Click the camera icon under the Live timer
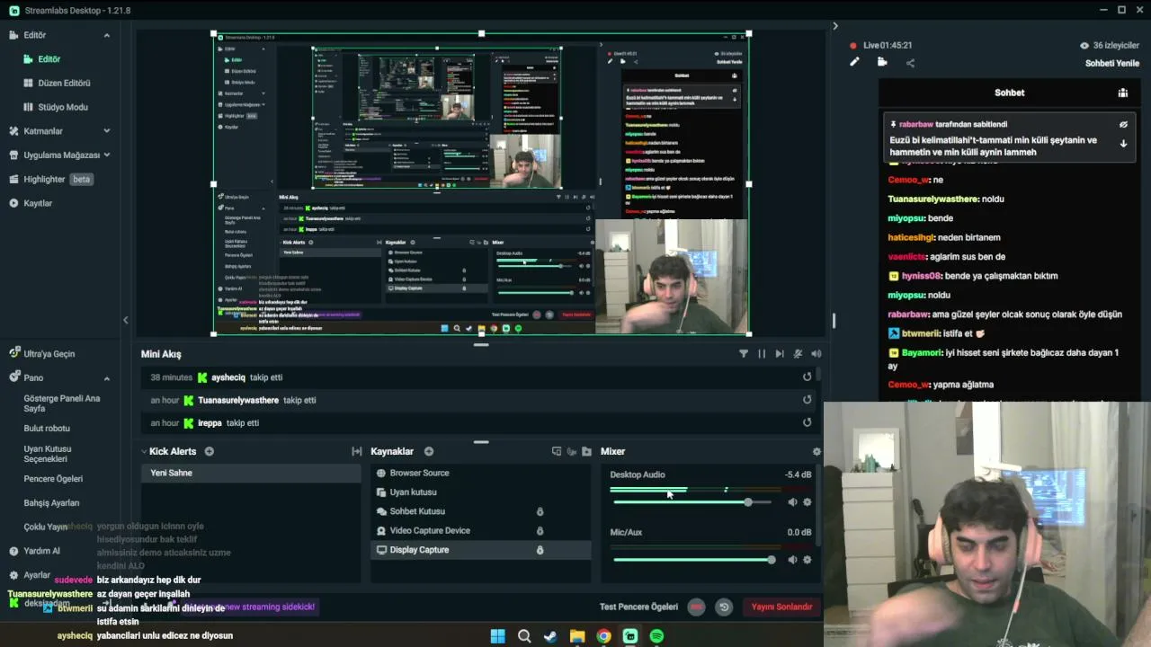This screenshot has width=1151, height=647. [x=882, y=62]
